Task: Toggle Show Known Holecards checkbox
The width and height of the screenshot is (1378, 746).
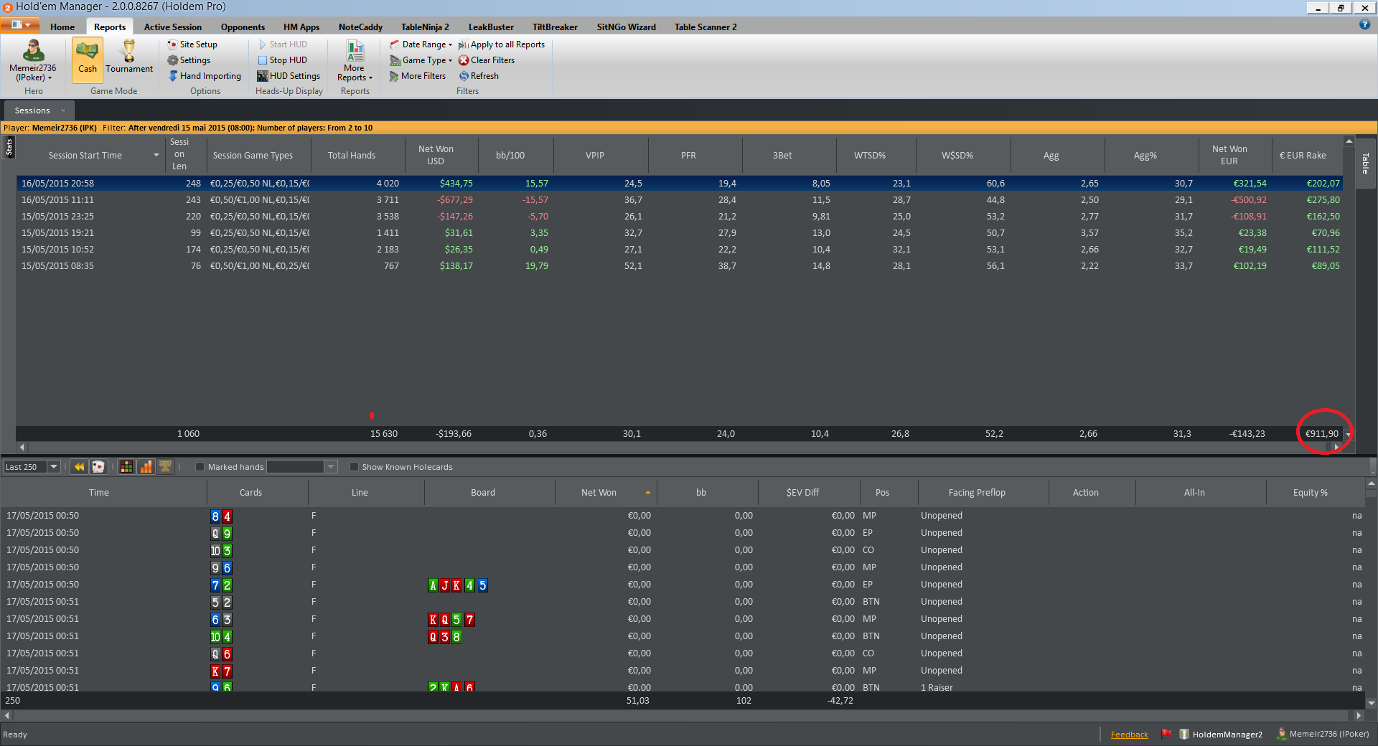Action: (x=354, y=467)
